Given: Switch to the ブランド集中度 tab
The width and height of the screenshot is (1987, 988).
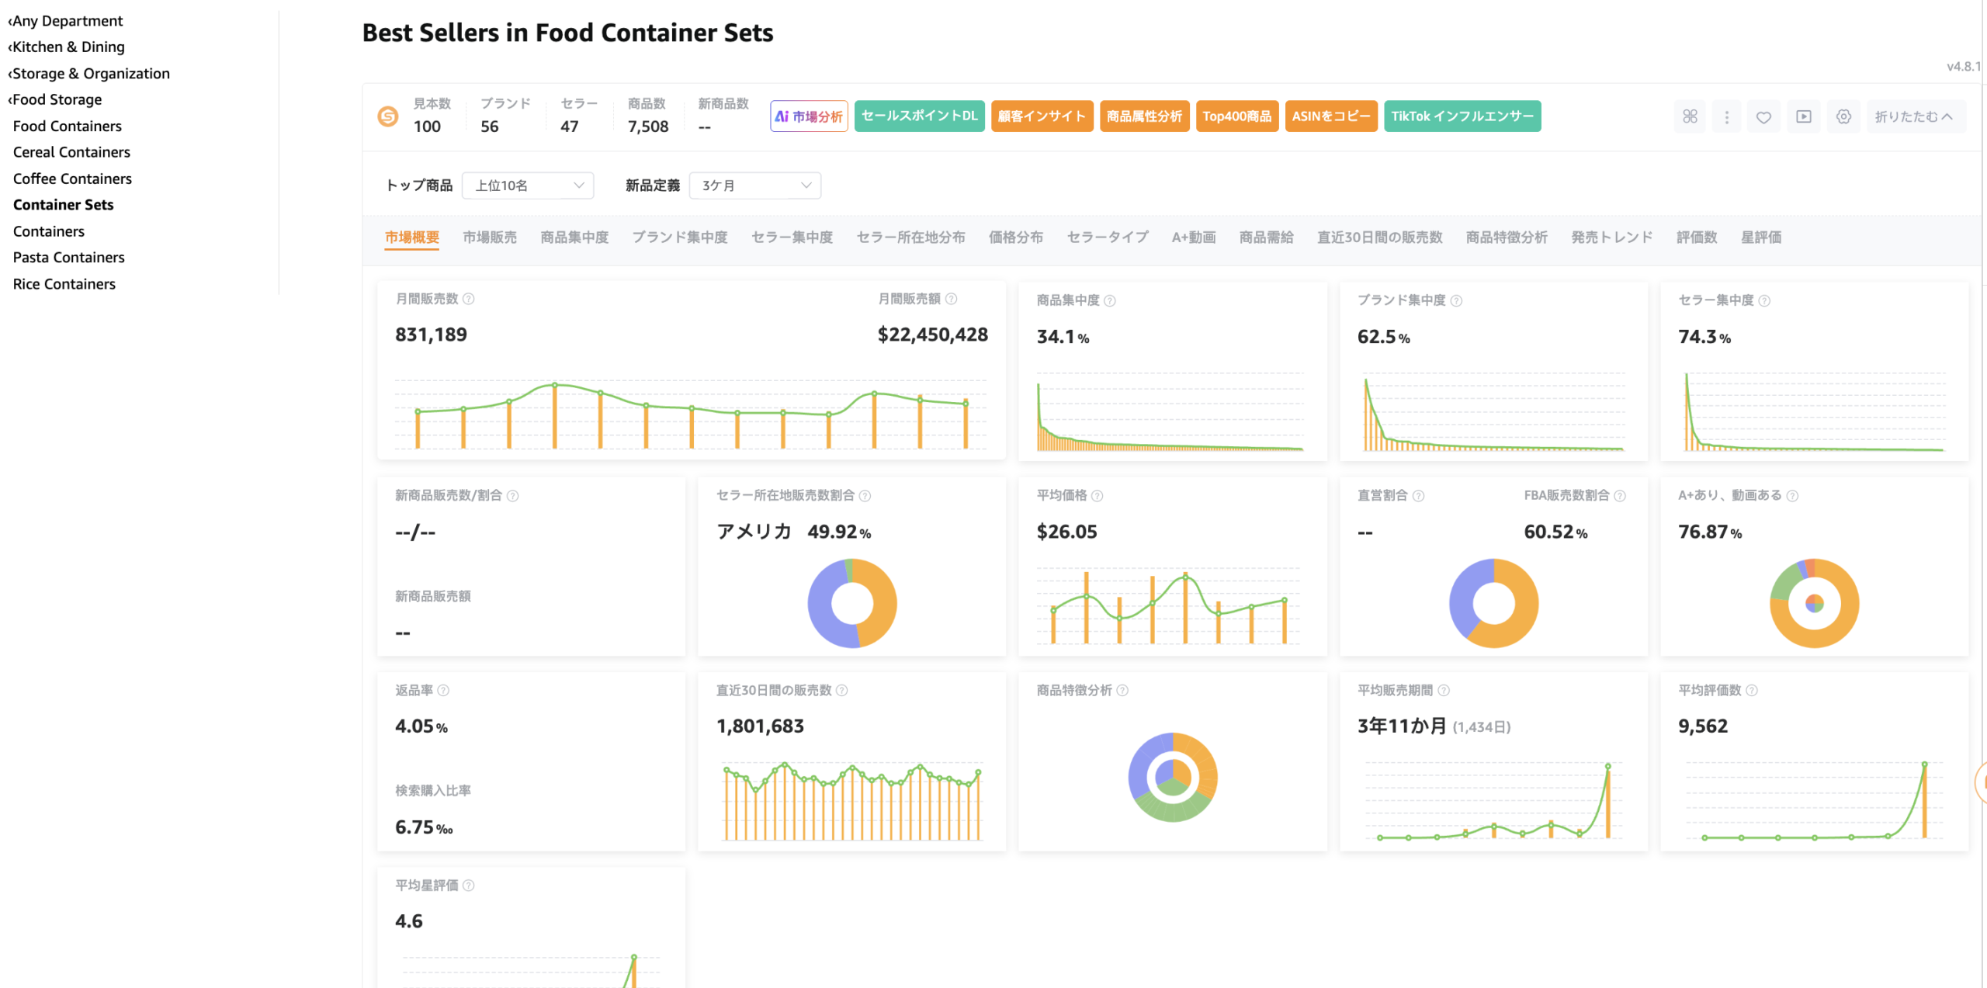Looking at the screenshot, I should pyautogui.click(x=679, y=237).
